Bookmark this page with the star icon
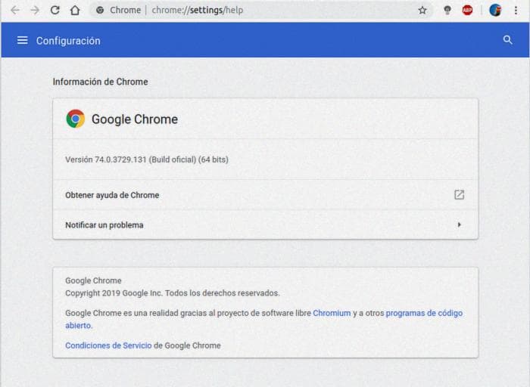530x387 pixels. pos(422,11)
